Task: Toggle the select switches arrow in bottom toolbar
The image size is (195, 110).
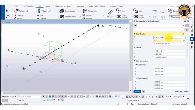Action: (x=44, y=97)
